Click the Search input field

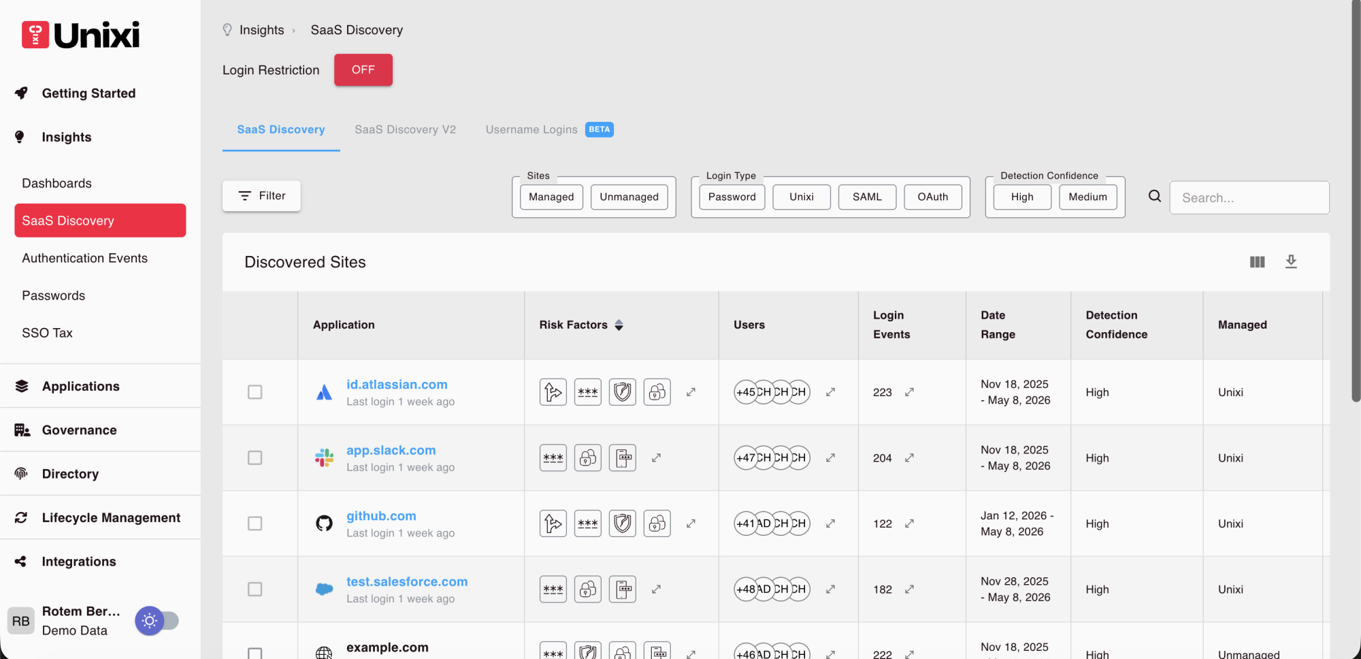(x=1249, y=197)
